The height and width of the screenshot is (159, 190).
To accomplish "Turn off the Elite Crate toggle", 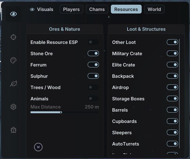I will [172, 65].
